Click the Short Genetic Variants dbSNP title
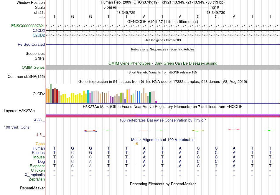280x195 pixels. pyautogui.click(x=163, y=72)
